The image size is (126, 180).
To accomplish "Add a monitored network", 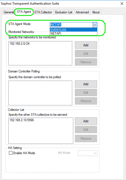I will click(x=86, y=45).
